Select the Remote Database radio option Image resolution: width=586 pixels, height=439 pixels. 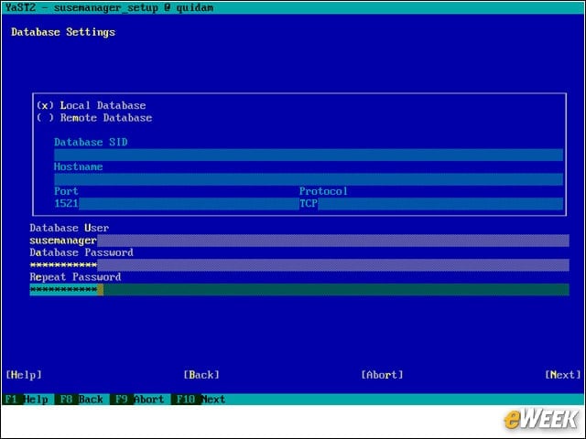click(x=94, y=118)
